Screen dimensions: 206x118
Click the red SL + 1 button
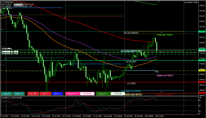(45, 94)
